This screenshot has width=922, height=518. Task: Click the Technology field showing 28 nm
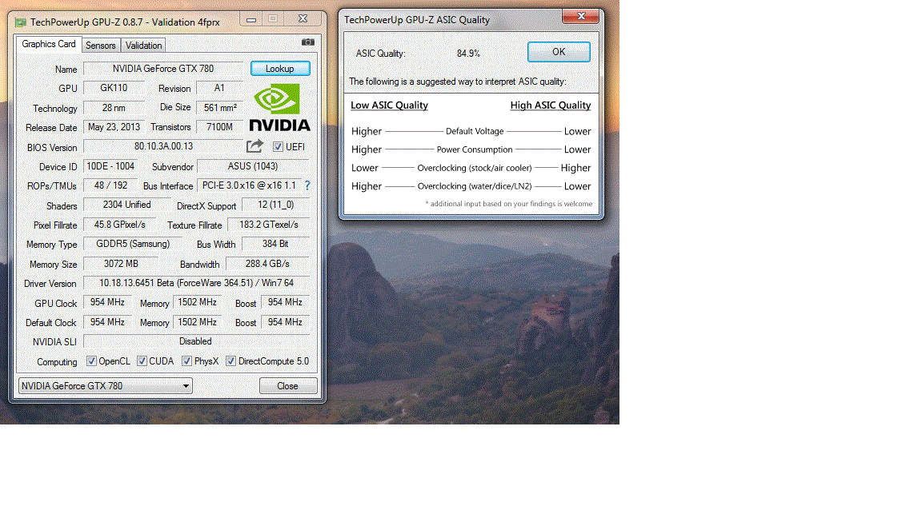(114, 108)
